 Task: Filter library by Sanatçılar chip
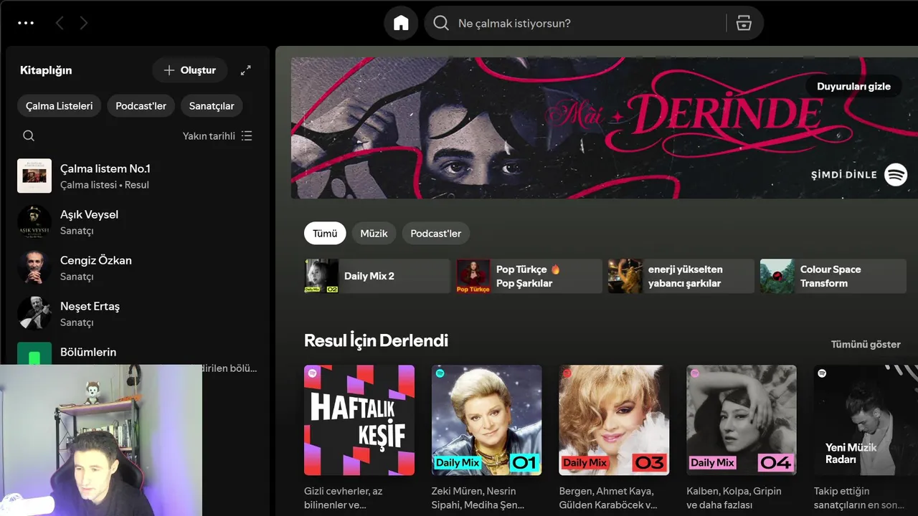tap(212, 106)
